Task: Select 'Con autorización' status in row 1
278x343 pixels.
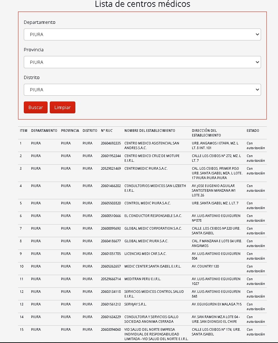Action: 256,146
